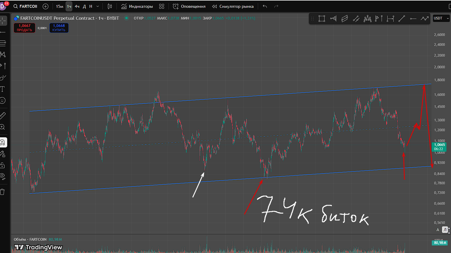The image size is (451, 253).
Task: Toggle auto scale A button
Action: (x=438, y=230)
